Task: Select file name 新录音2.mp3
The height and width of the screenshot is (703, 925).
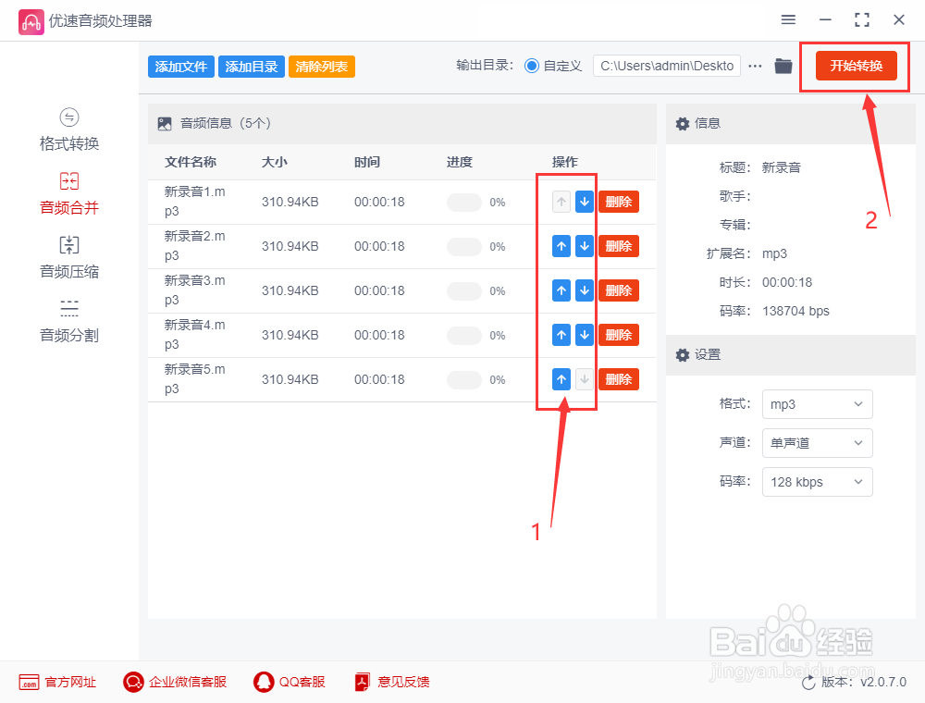Action: point(194,245)
